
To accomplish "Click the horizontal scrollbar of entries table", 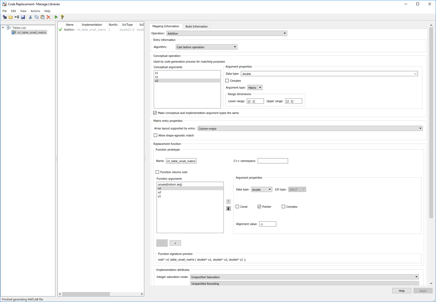I will click(x=86, y=294).
